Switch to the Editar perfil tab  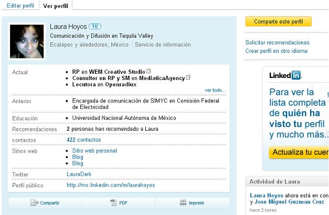tap(20, 5)
